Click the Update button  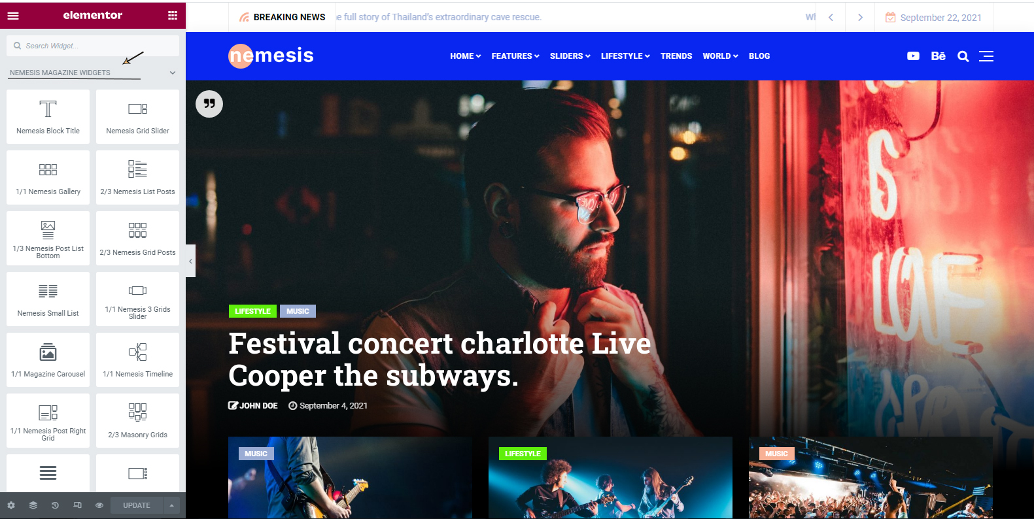[137, 505]
